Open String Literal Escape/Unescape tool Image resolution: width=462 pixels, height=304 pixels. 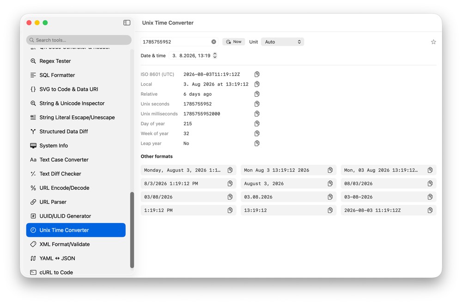point(76,118)
